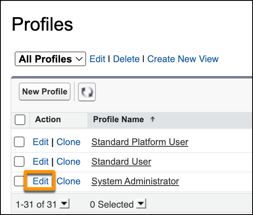Open Standard User profile name link
Viewport: 253px width, 215px height.
[x=121, y=161]
